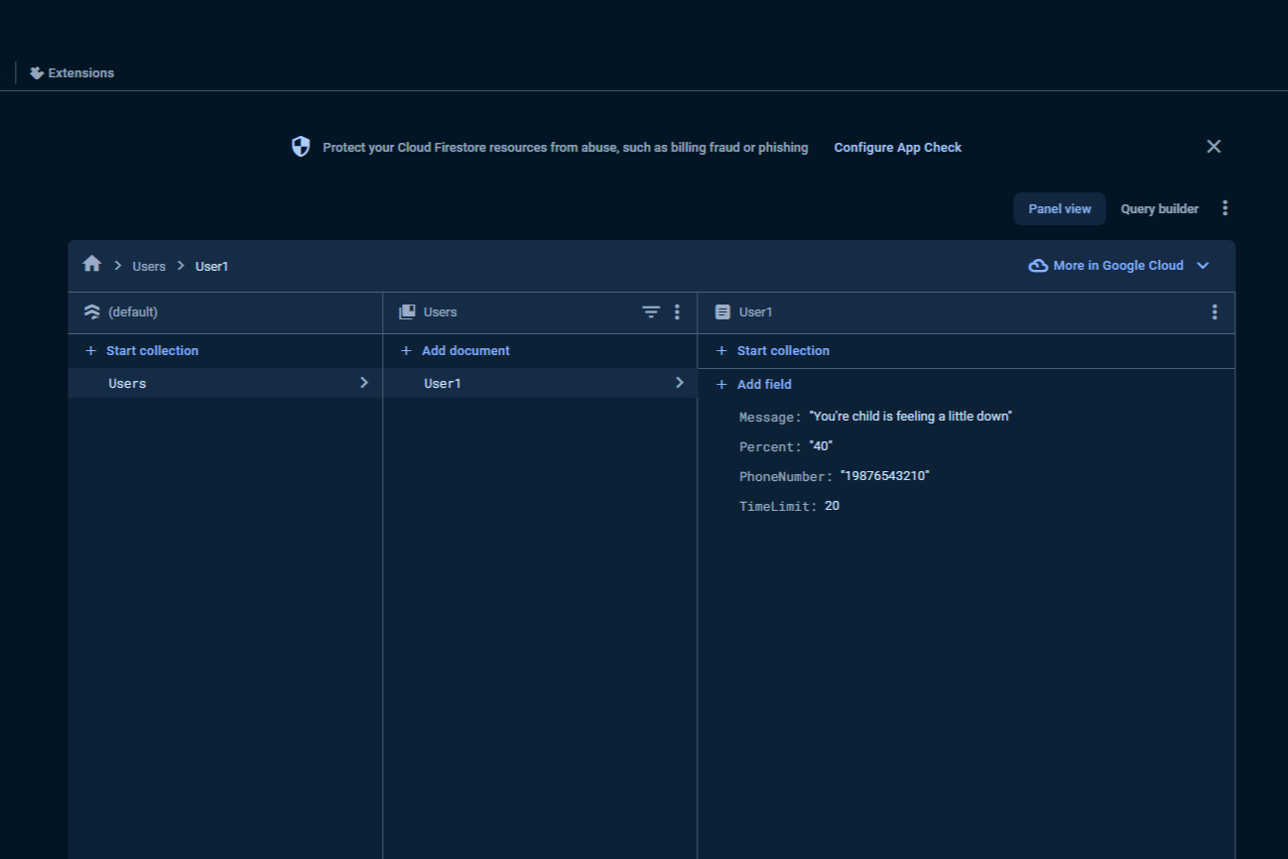Image resolution: width=1288 pixels, height=859 pixels.
Task: Click the home icon in breadcrumb
Action: coord(92,264)
